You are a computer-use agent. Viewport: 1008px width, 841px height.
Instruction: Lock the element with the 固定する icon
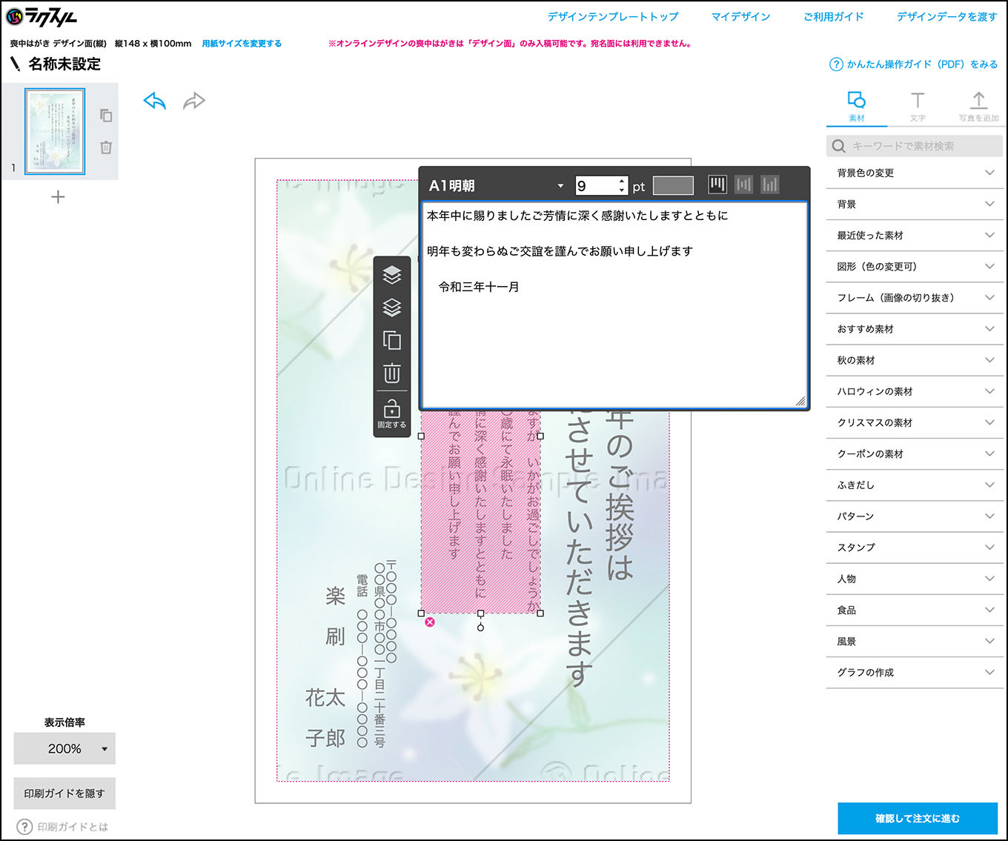391,413
